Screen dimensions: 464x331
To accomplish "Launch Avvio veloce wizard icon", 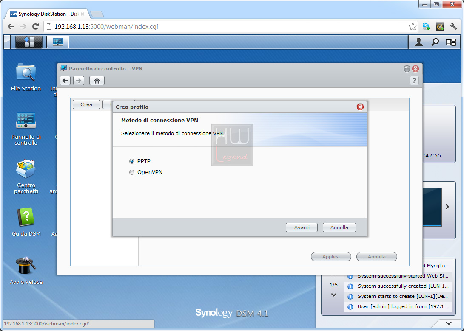I will [26, 271].
